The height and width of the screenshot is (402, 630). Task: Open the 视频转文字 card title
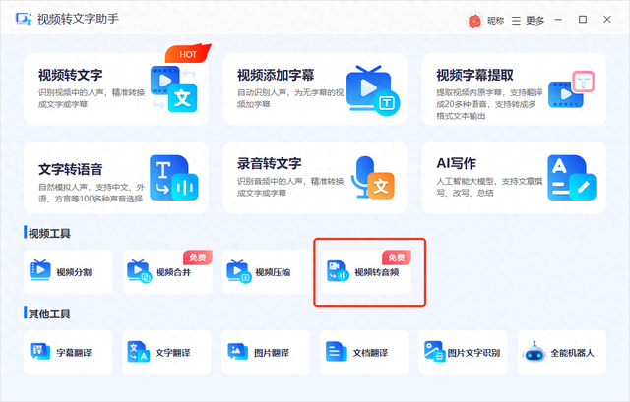tap(71, 75)
